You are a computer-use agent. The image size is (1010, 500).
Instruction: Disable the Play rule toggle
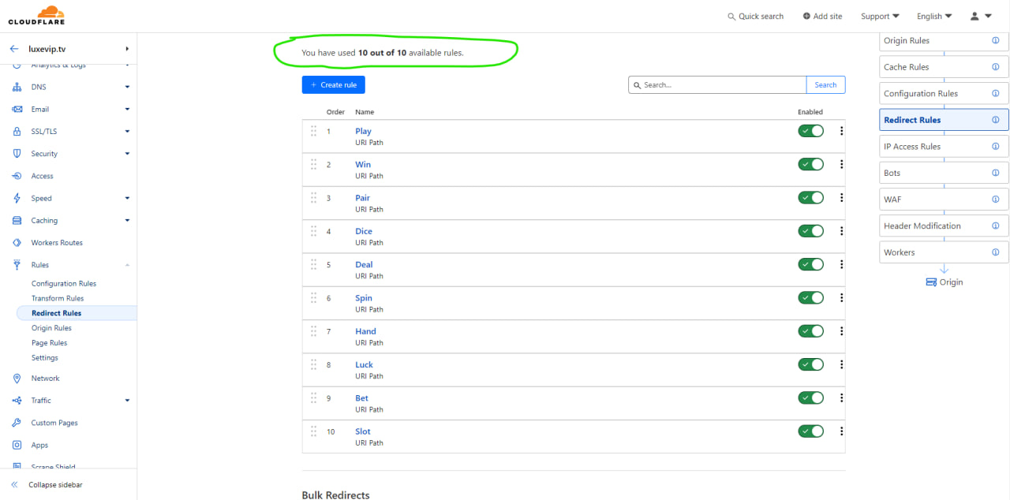810,131
